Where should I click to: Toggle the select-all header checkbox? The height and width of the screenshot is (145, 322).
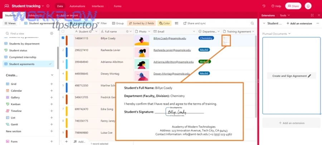tap(63, 31)
